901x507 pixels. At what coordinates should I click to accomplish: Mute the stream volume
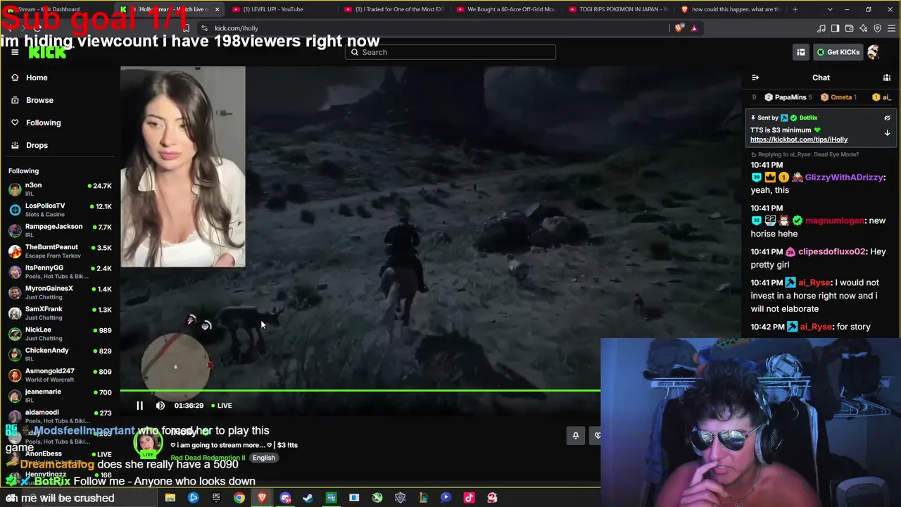click(160, 406)
